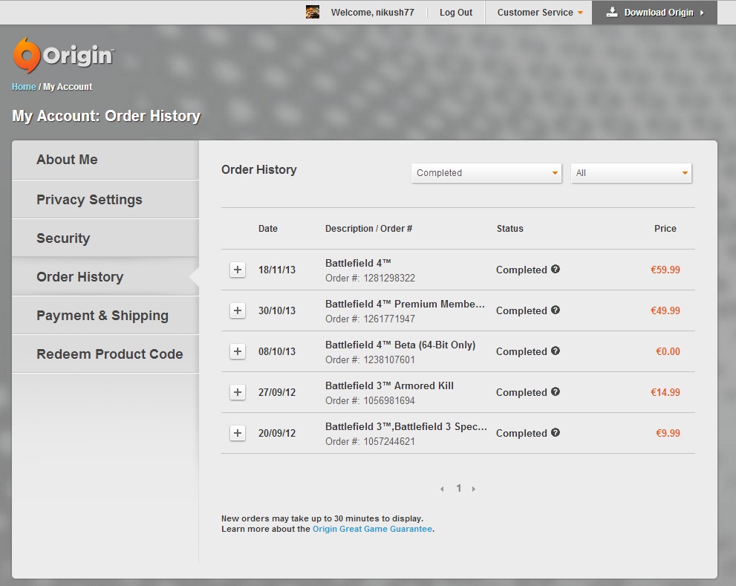Click order number 1056981694
Image resolution: width=736 pixels, height=586 pixels.
click(x=389, y=400)
